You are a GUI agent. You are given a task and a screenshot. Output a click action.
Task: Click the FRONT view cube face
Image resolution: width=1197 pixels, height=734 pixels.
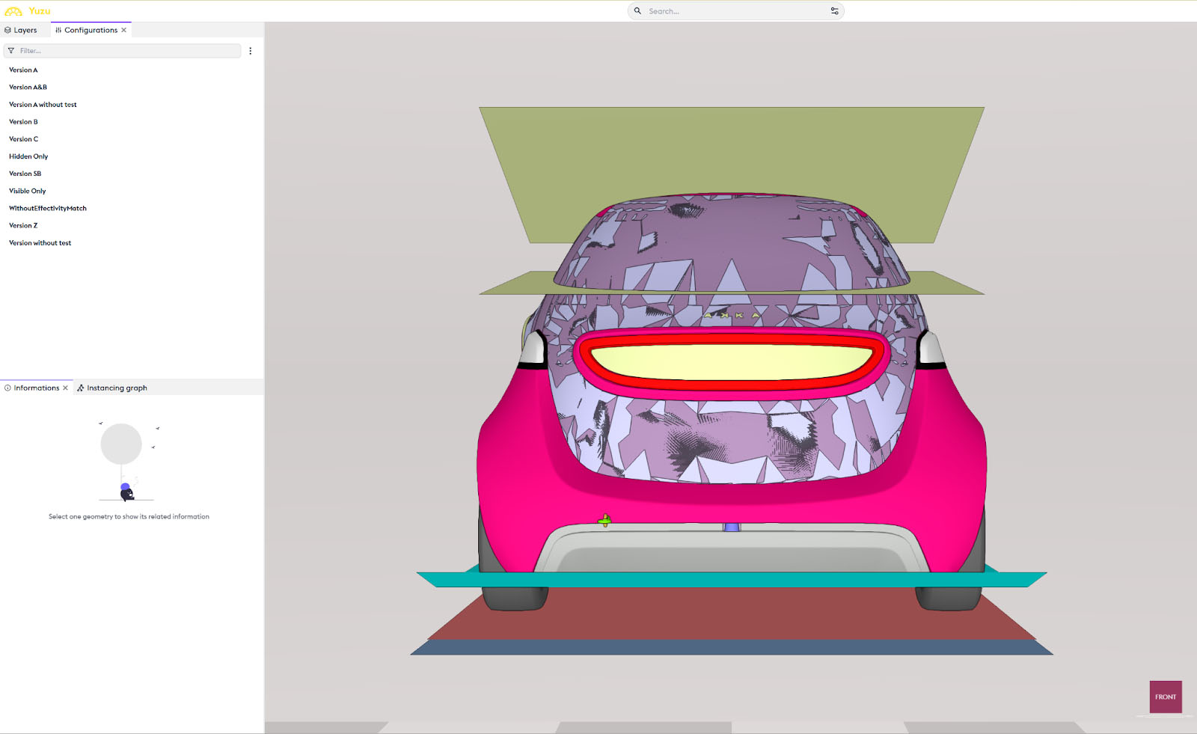coord(1165,697)
